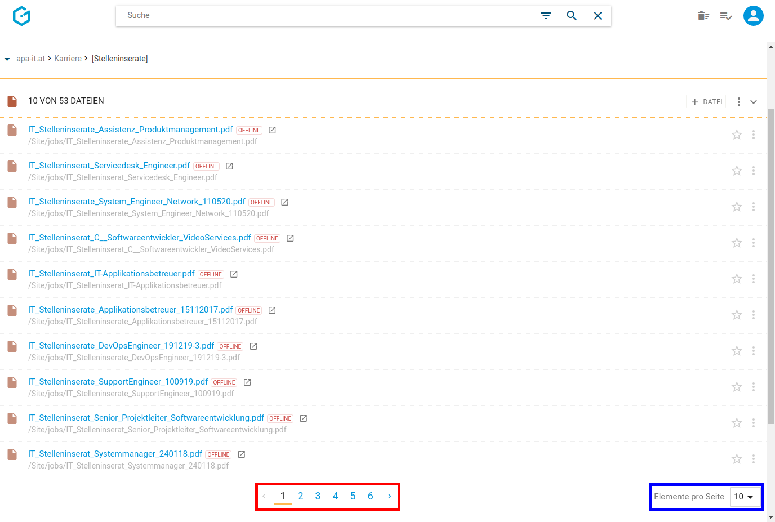Click the magnifier search icon
Viewport: 775px width, 522px height.
point(572,16)
